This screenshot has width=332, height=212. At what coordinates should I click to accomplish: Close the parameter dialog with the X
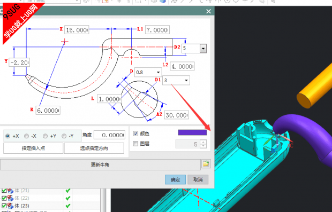[x=208, y=11]
